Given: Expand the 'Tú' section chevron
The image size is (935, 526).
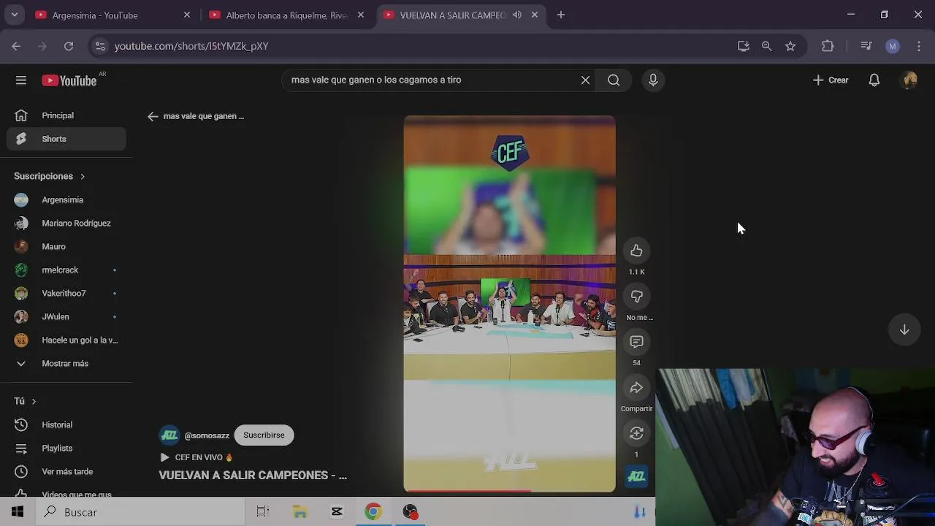Looking at the screenshot, I should coord(34,401).
